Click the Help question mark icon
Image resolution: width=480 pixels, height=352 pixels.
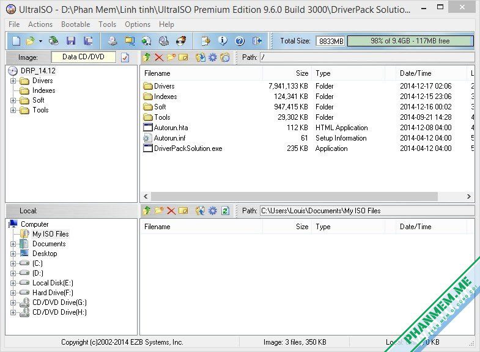[240, 41]
